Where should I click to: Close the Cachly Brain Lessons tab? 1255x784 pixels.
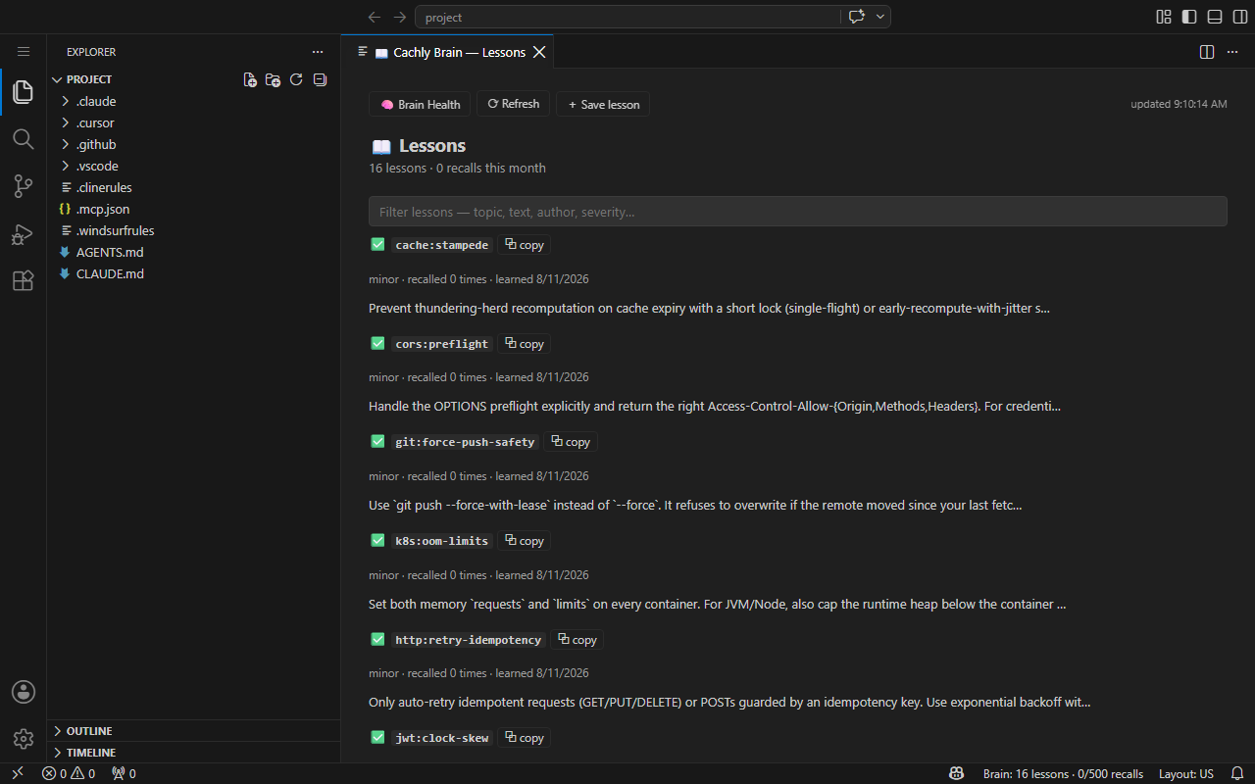coord(539,52)
